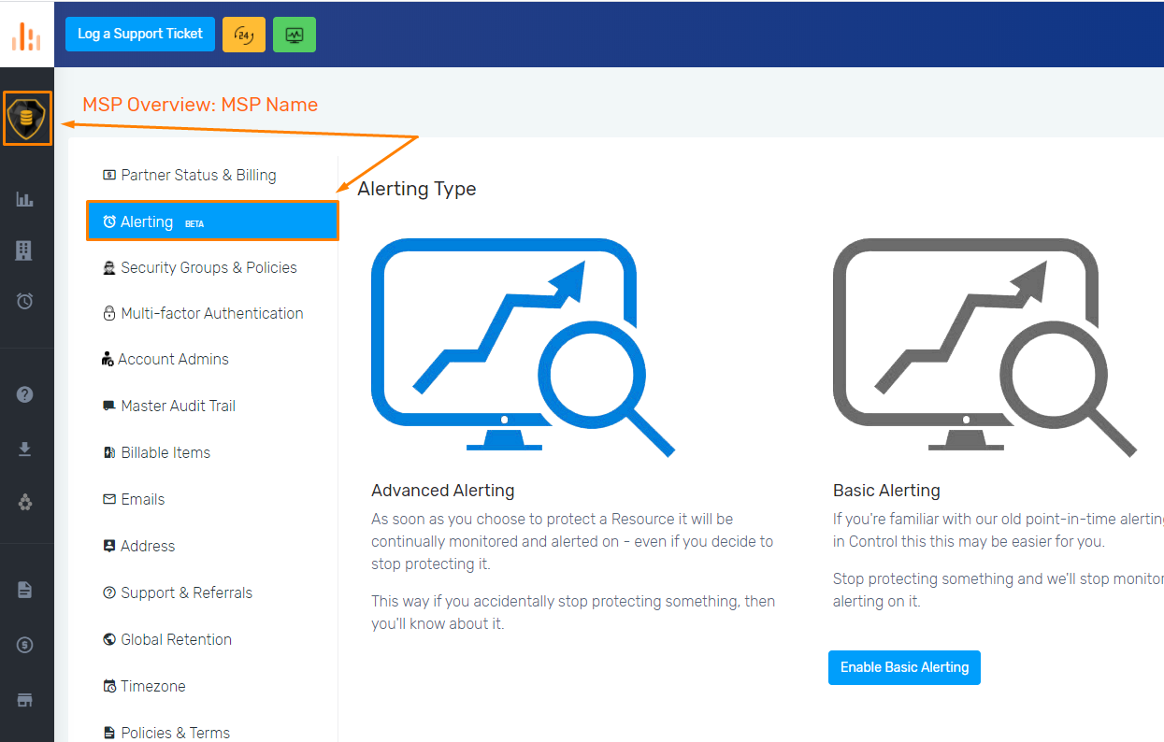Click the Advanced Alerting heading
The height and width of the screenshot is (742, 1164).
443,490
